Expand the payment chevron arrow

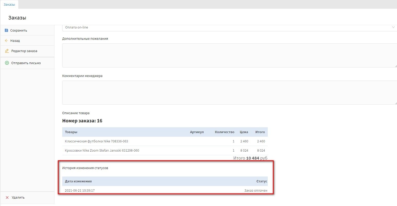(393, 27)
